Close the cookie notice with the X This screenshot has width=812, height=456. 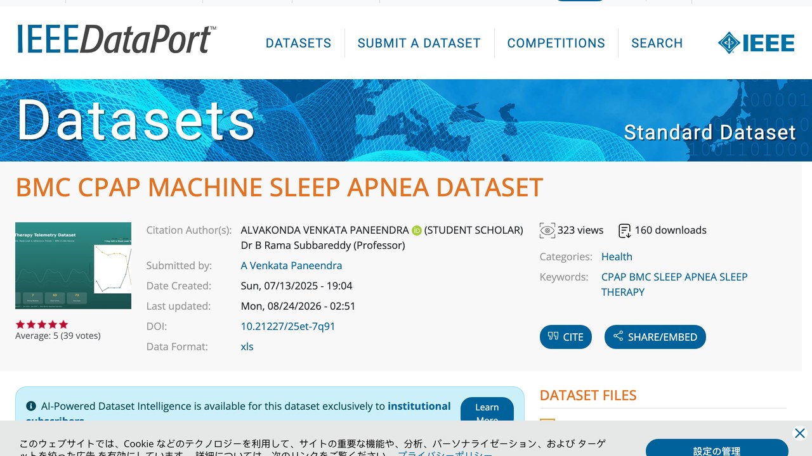(799, 433)
